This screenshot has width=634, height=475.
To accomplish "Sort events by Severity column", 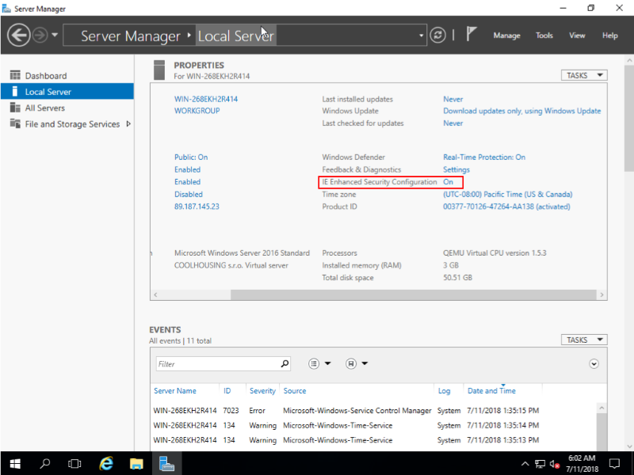I will pos(262,390).
